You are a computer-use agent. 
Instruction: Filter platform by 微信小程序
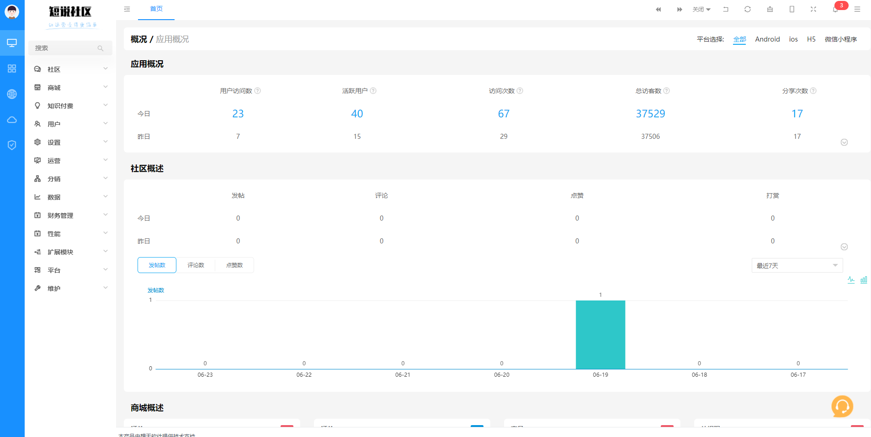[x=840, y=39]
